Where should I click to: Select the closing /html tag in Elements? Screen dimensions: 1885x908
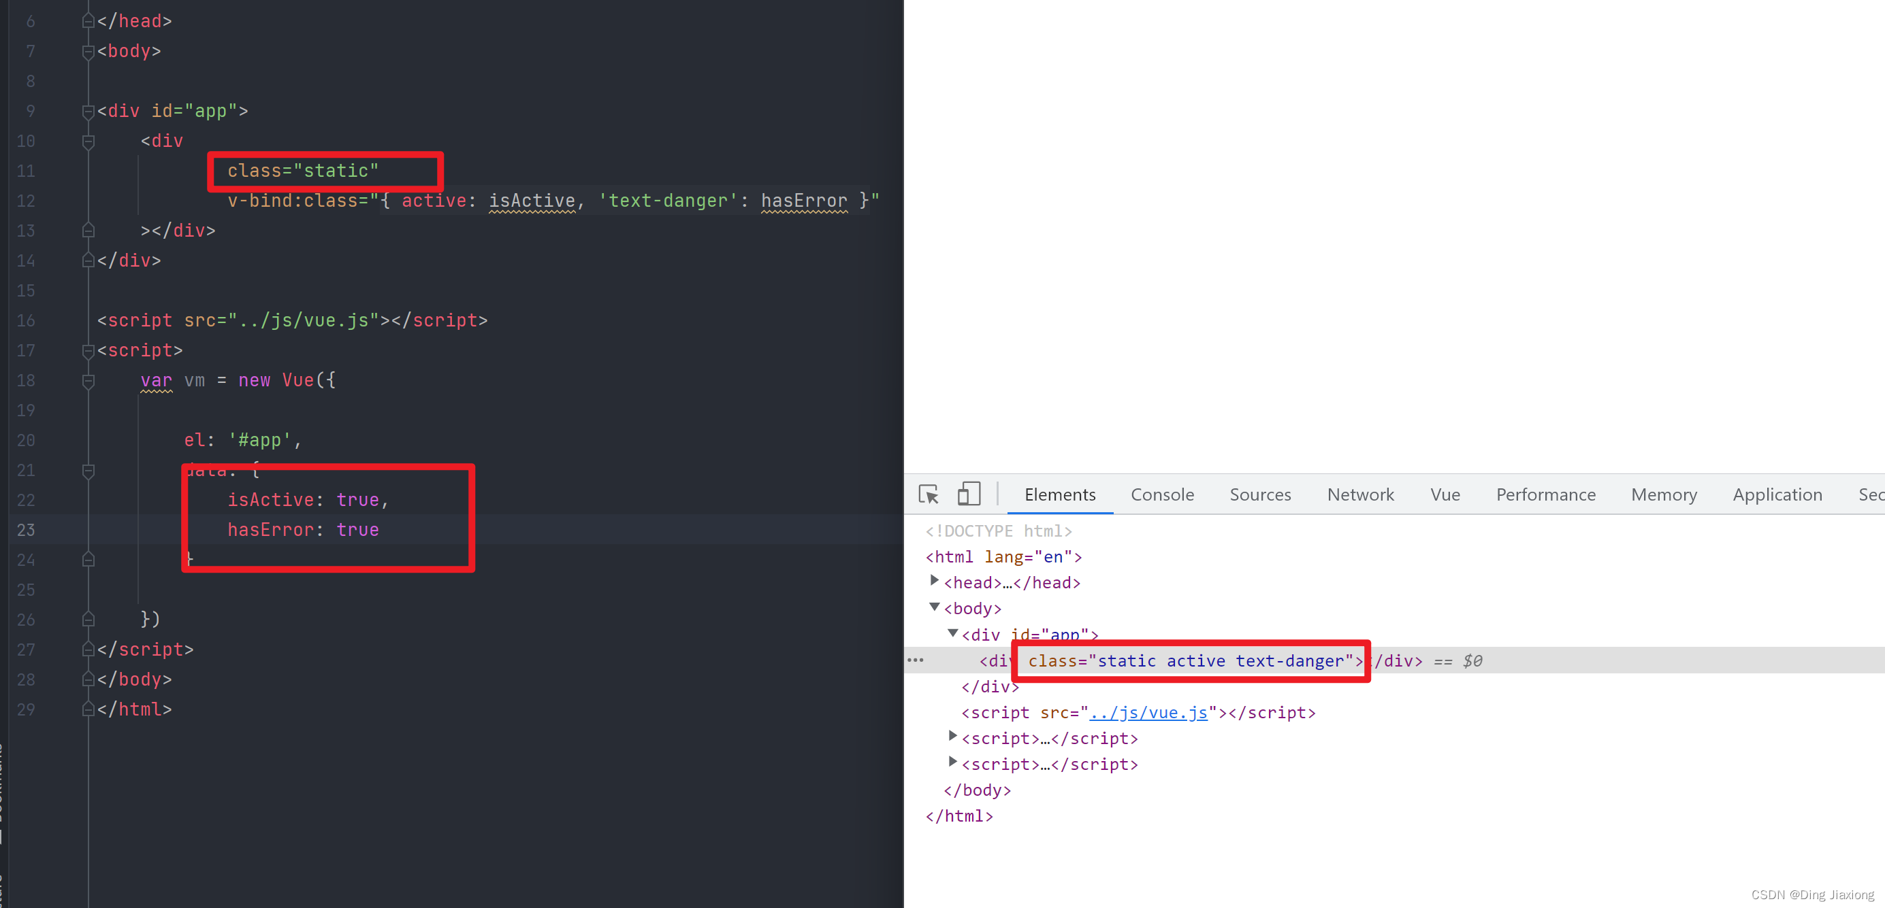tap(958, 816)
